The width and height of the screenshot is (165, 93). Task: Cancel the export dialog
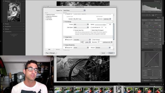103,53
